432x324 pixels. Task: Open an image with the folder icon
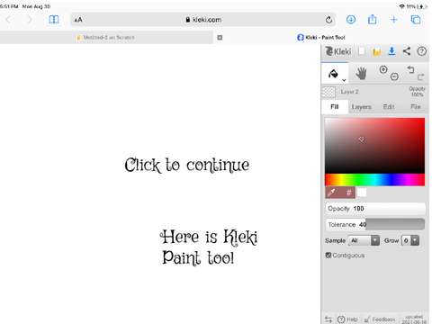(x=377, y=51)
